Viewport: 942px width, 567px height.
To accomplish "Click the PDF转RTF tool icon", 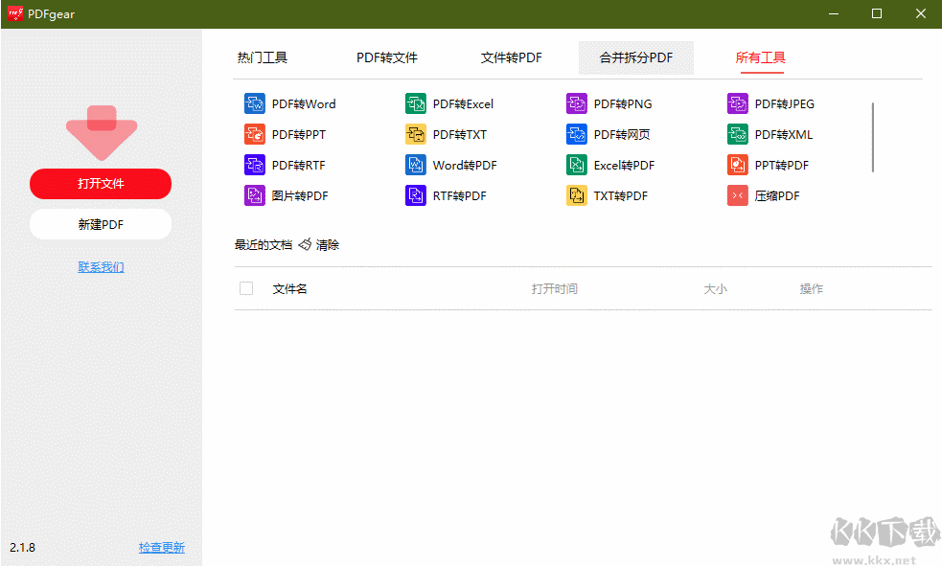I will click(255, 165).
